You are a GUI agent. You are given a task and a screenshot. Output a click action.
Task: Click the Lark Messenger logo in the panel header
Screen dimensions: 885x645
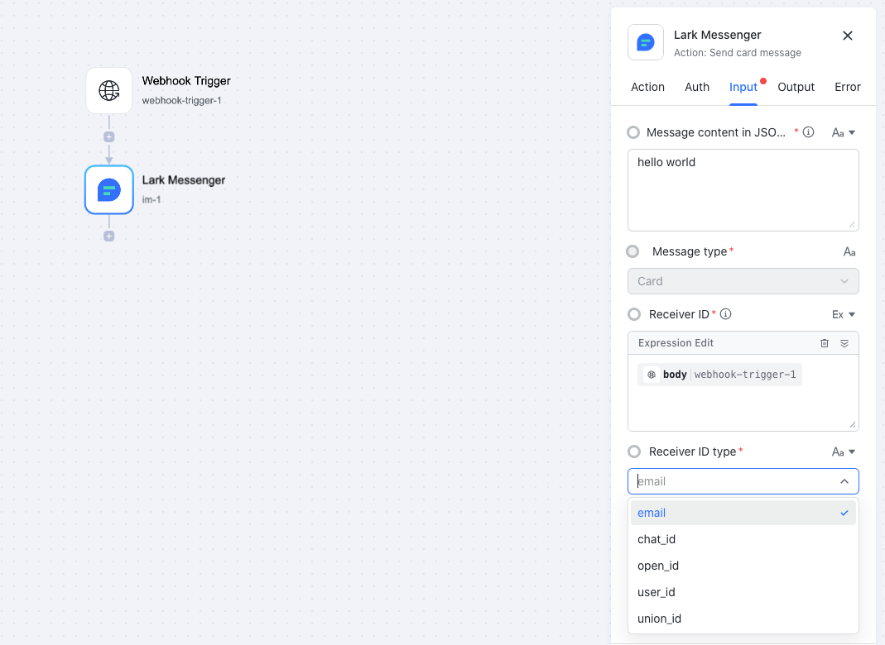pos(645,42)
